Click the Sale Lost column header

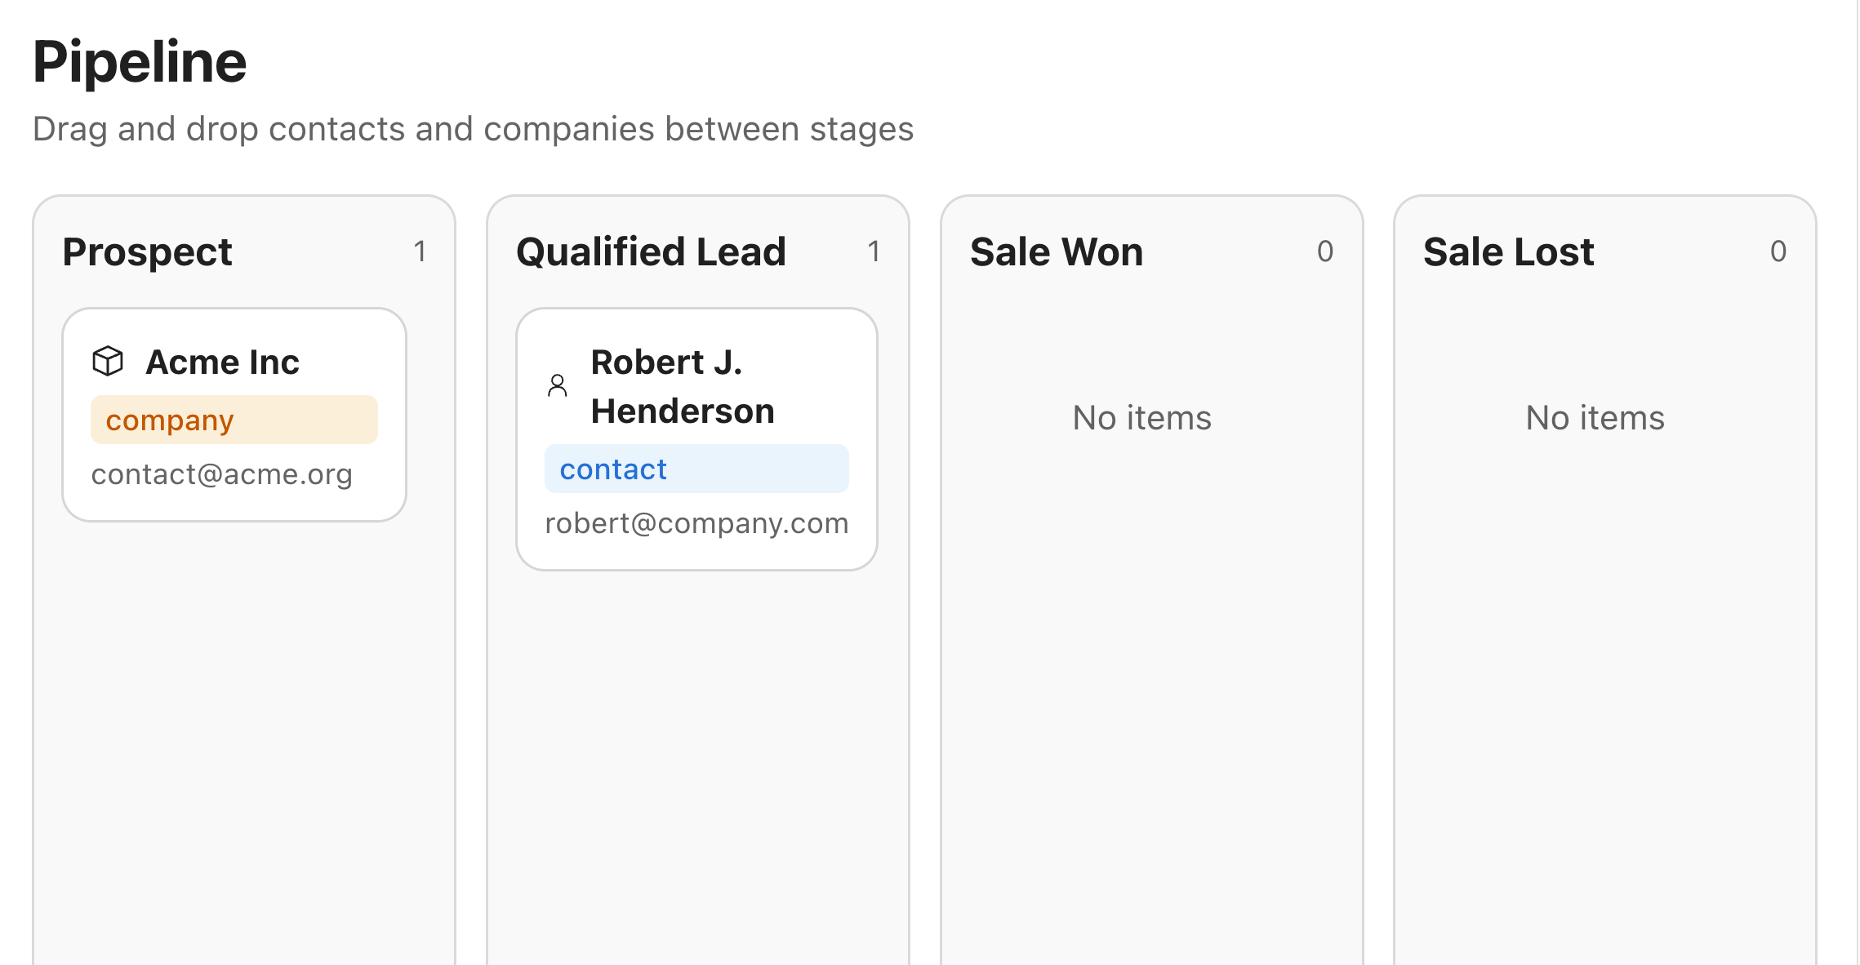[1508, 251]
